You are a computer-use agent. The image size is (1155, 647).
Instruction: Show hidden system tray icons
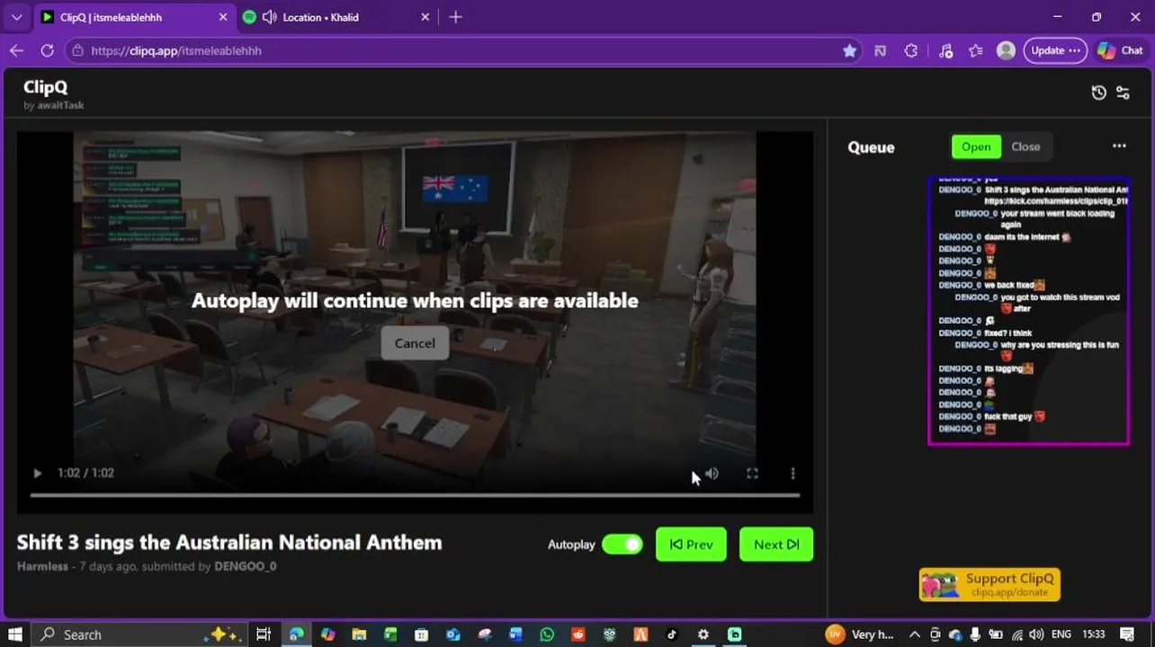point(915,634)
